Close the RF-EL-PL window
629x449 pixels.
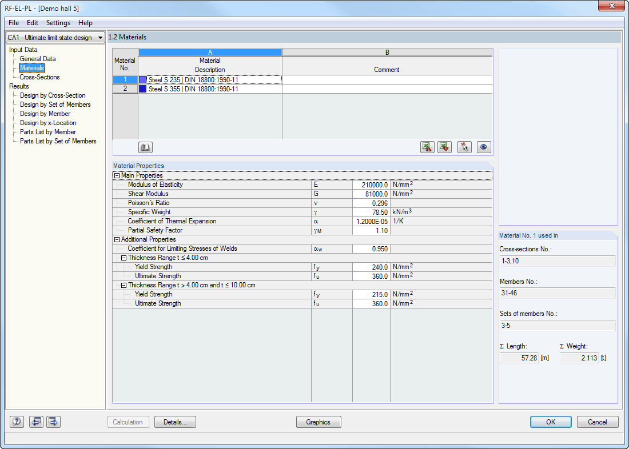click(x=612, y=6)
